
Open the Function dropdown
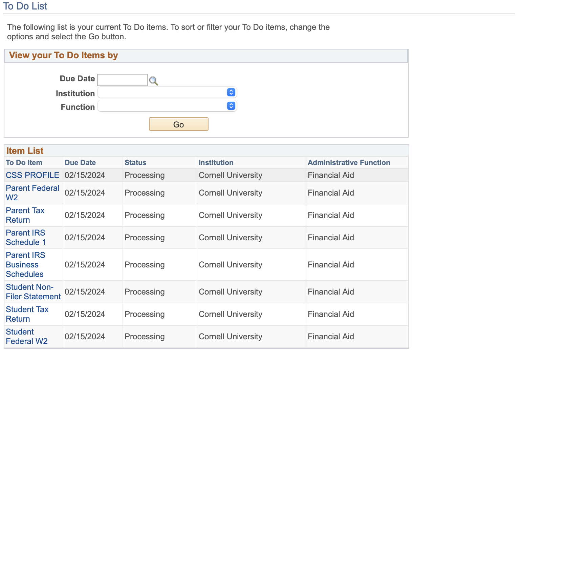[167, 106]
